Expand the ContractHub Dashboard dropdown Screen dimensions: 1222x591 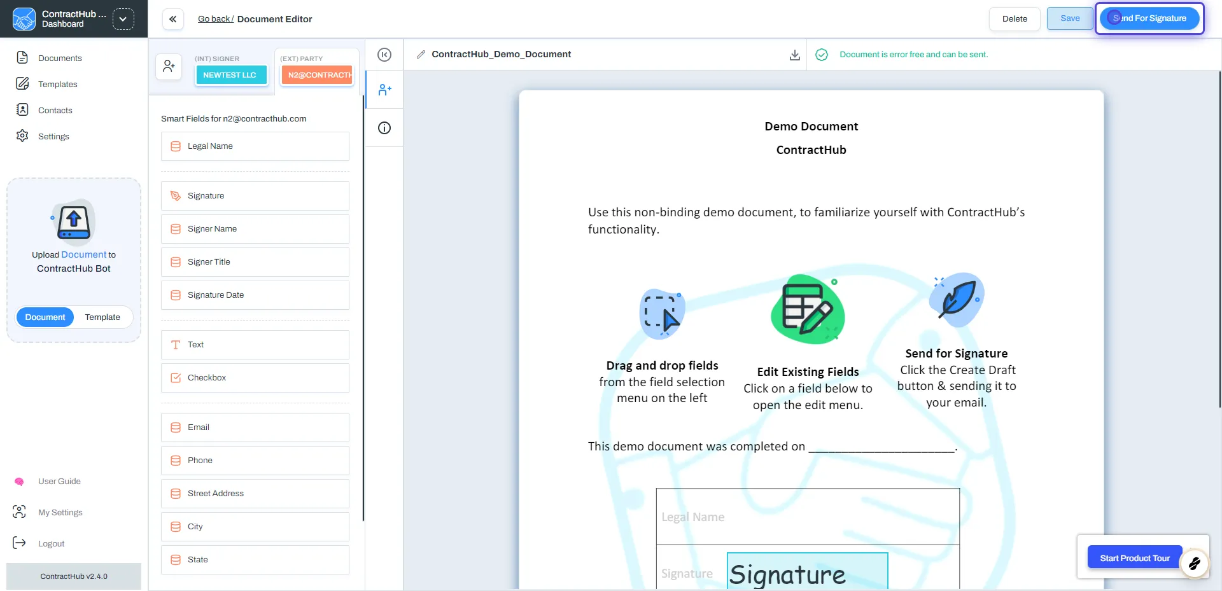(123, 19)
